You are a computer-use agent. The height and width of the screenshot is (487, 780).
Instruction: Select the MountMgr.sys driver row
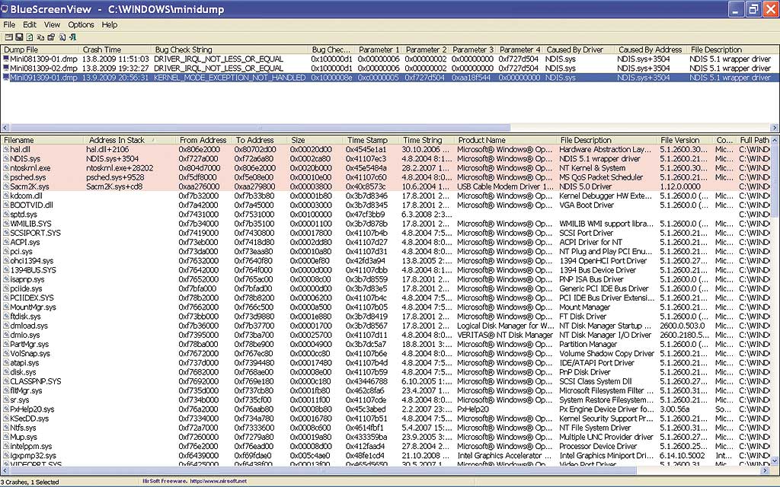[x=385, y=307]
